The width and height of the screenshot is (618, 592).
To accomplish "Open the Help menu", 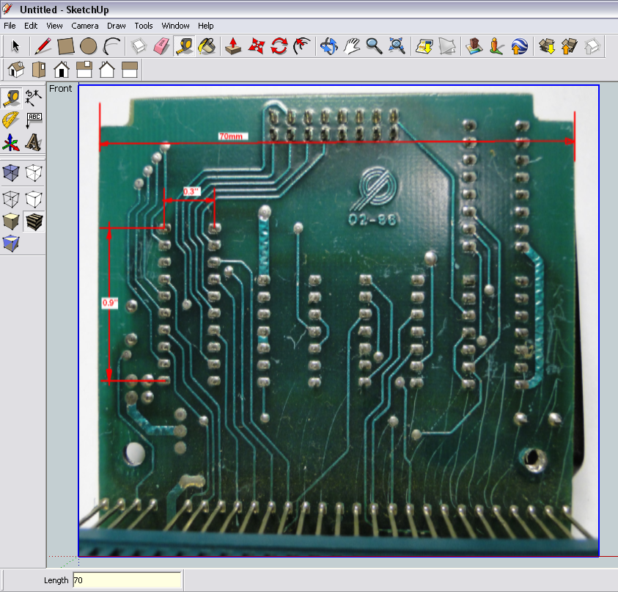I will (x=206, y=26).
